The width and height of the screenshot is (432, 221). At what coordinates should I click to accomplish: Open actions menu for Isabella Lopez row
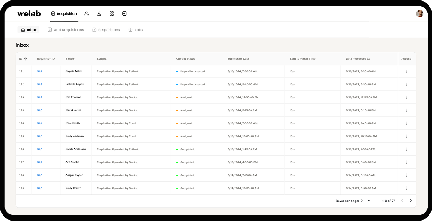(x=406, y=84)
